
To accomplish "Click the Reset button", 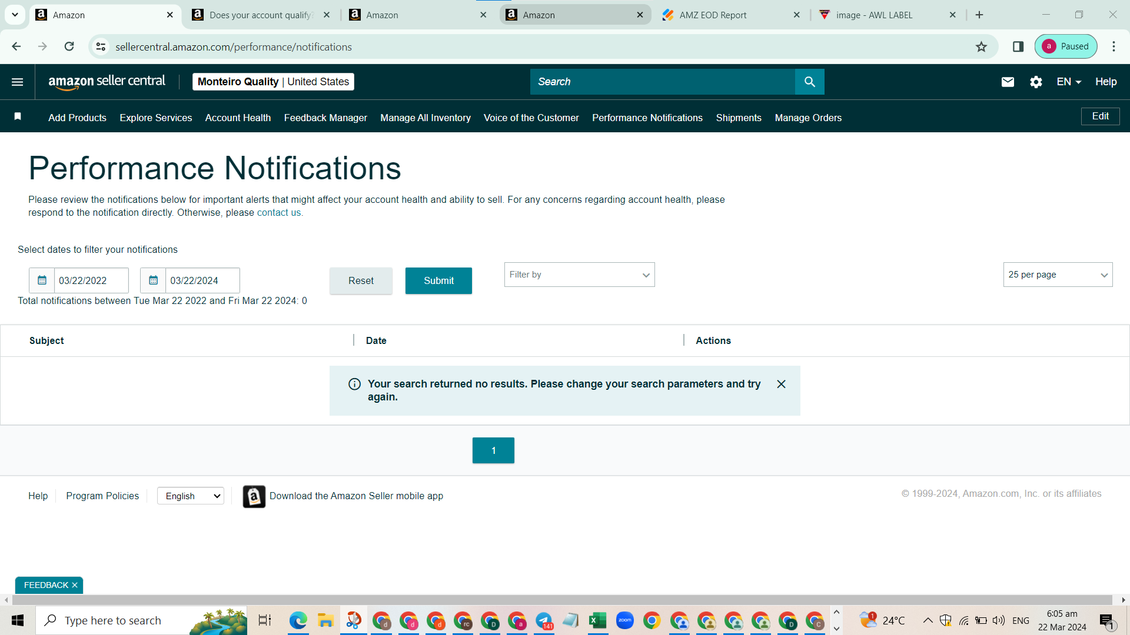I will click(361, 280).
